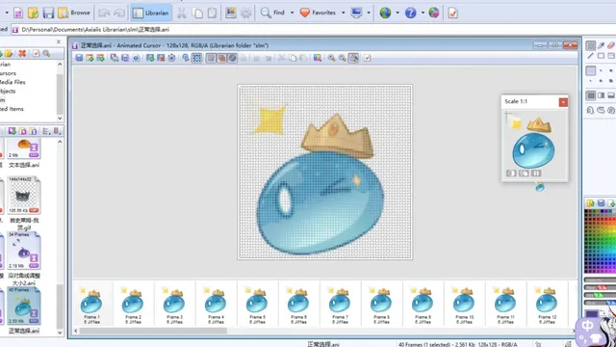Click the monitor display icon
The width and height of the screenshot is (616, 347).
point(356,13)
